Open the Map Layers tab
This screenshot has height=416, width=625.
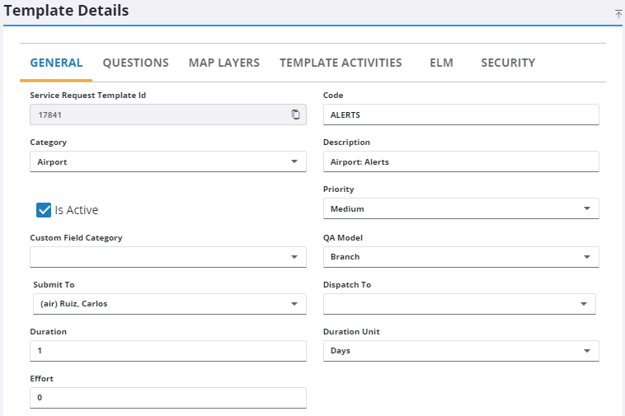click(x=223, y=63)
